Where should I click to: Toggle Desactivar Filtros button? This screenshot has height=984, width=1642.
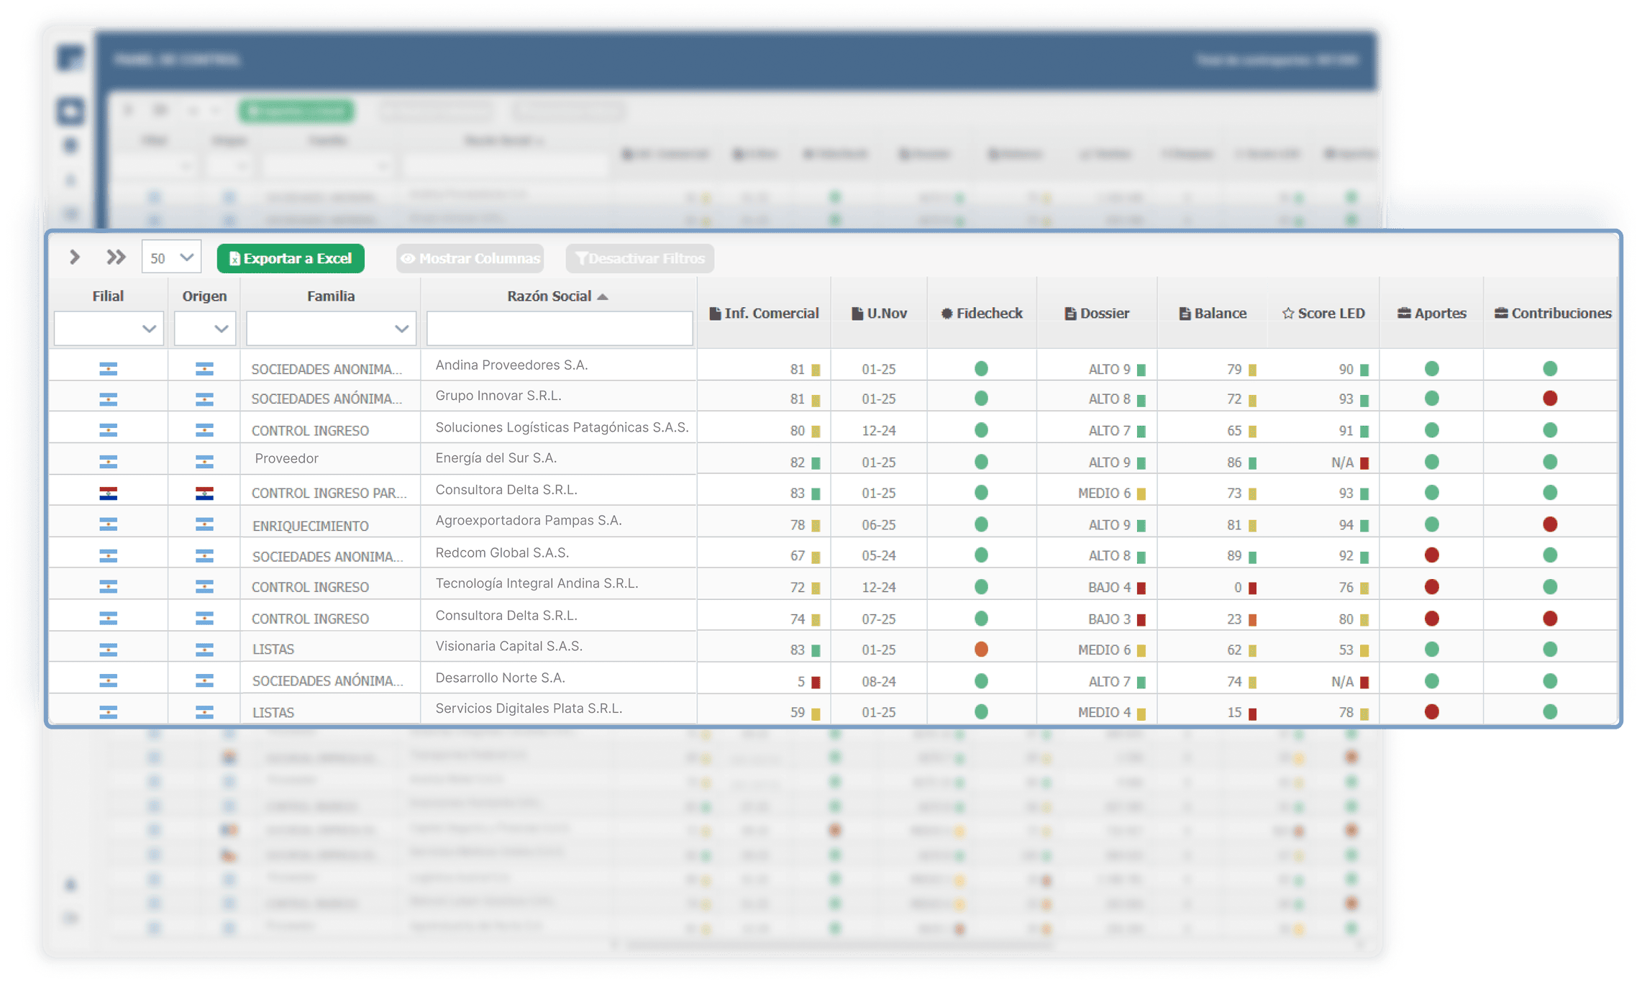point(639,259)
